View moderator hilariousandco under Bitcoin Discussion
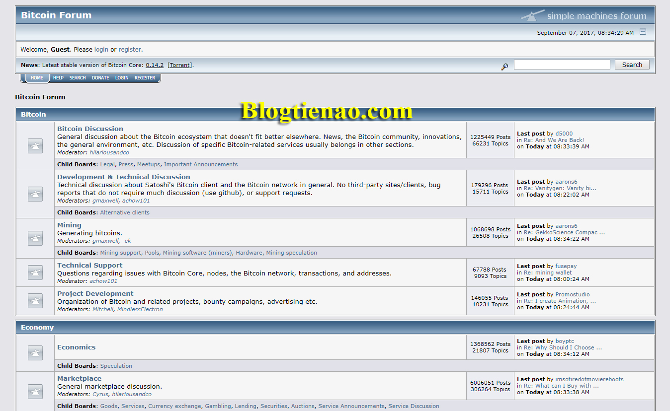This screenshot has height=411, width=670. [109, 152]
